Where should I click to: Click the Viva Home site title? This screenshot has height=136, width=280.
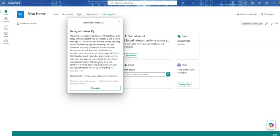click(x=37, y=14)
